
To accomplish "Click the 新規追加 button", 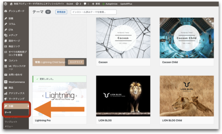I will [61, 12].
